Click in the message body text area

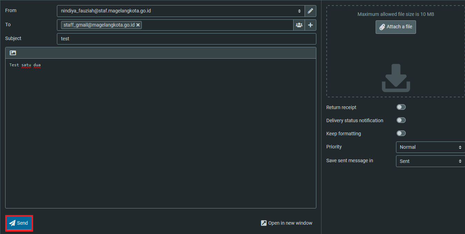(160, 135)
